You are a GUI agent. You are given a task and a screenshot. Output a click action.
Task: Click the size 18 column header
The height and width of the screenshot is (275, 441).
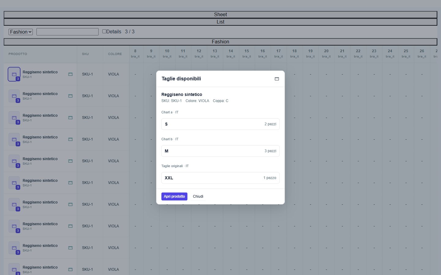click(295, 53)
